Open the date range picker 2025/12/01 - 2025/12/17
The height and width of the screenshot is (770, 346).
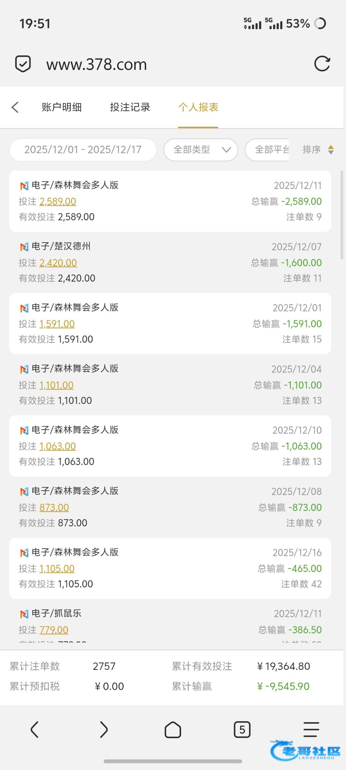tap(83, 150)
